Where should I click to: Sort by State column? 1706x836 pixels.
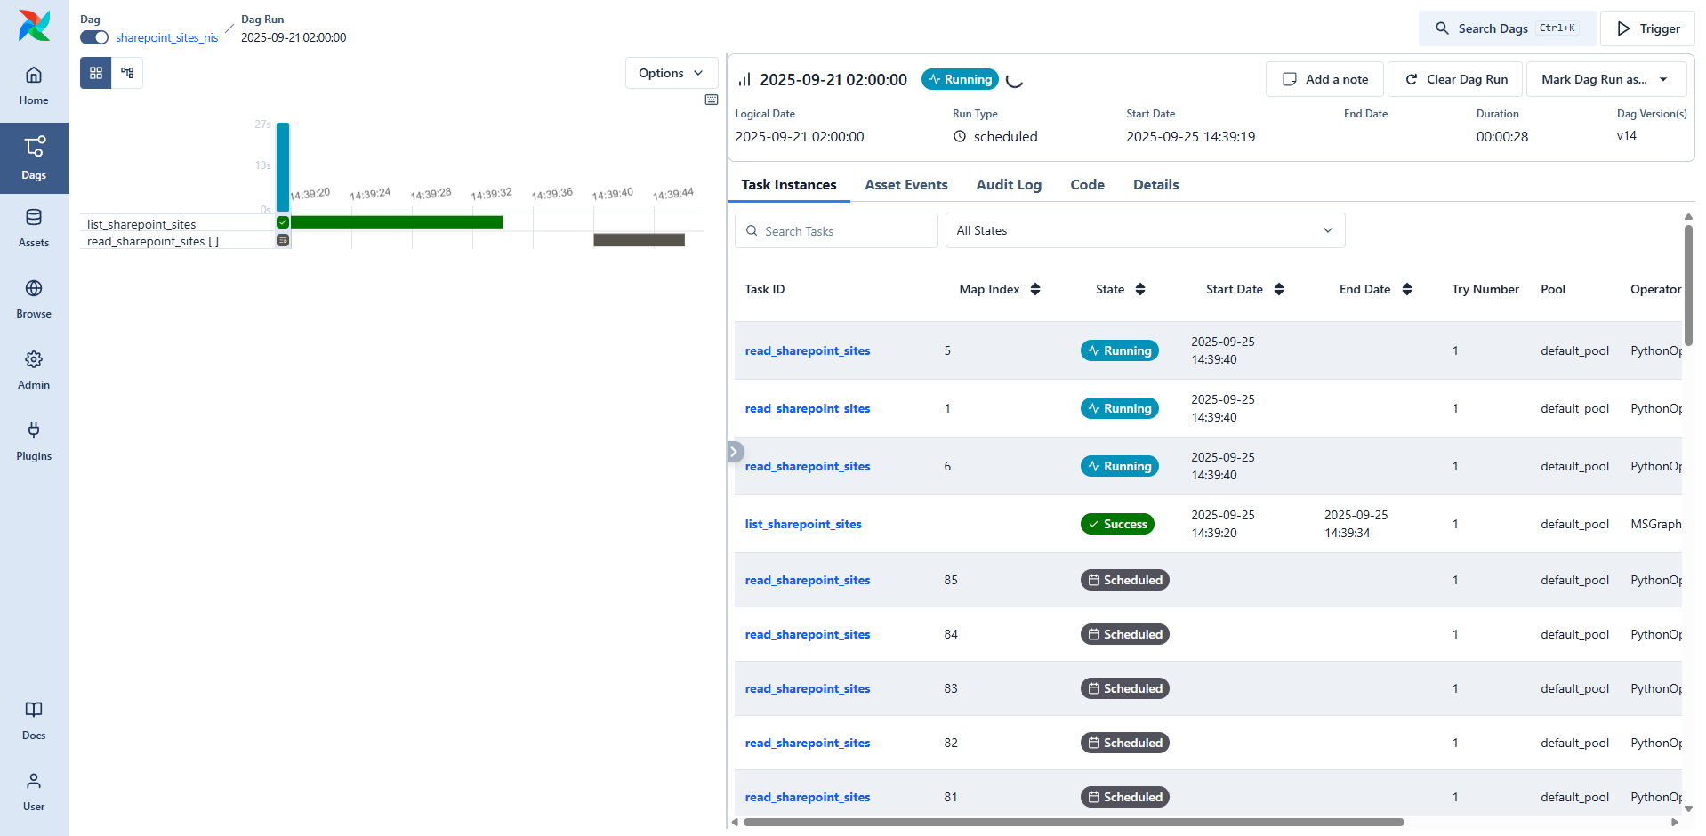point(1140,289)
